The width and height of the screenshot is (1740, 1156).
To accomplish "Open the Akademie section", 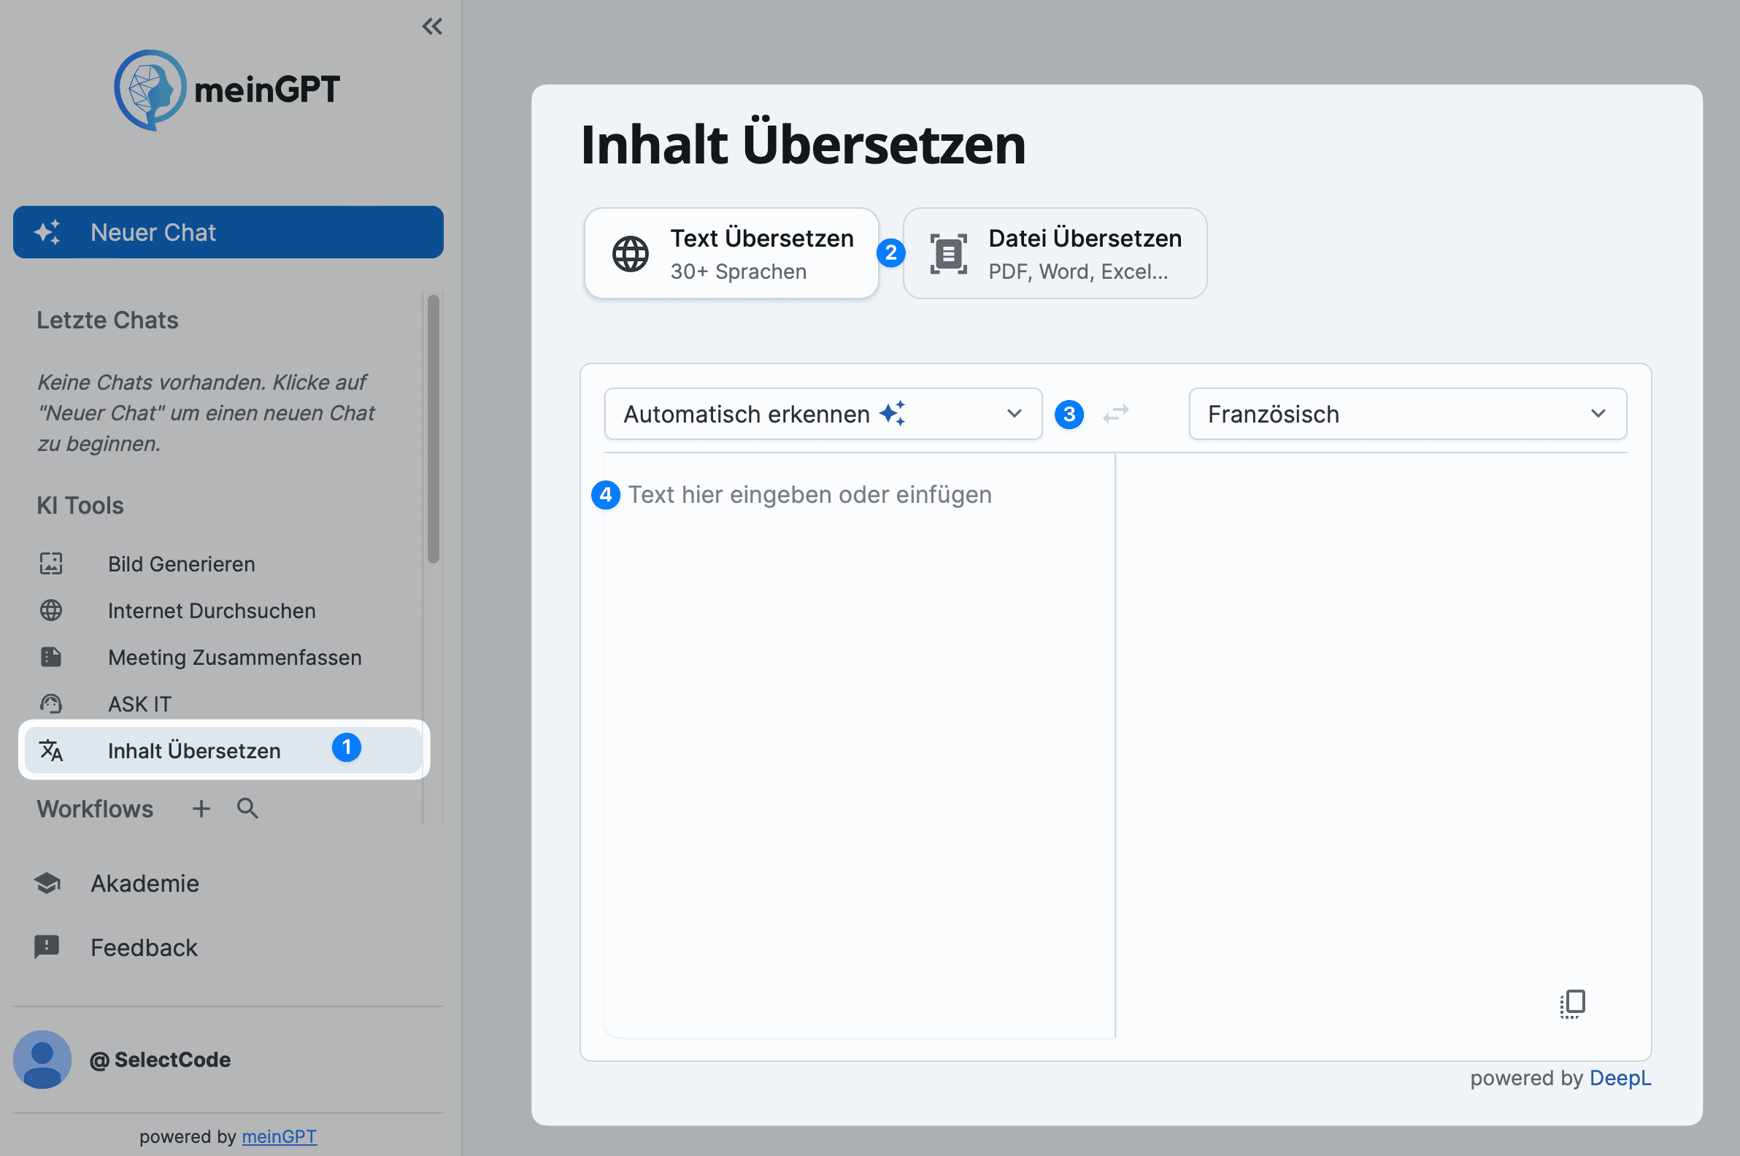I will click(145, 882).
